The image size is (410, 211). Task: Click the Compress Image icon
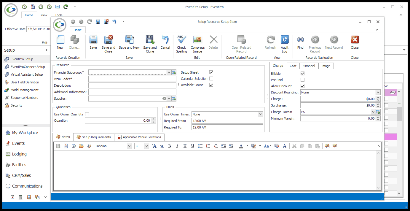click(198, 40)
